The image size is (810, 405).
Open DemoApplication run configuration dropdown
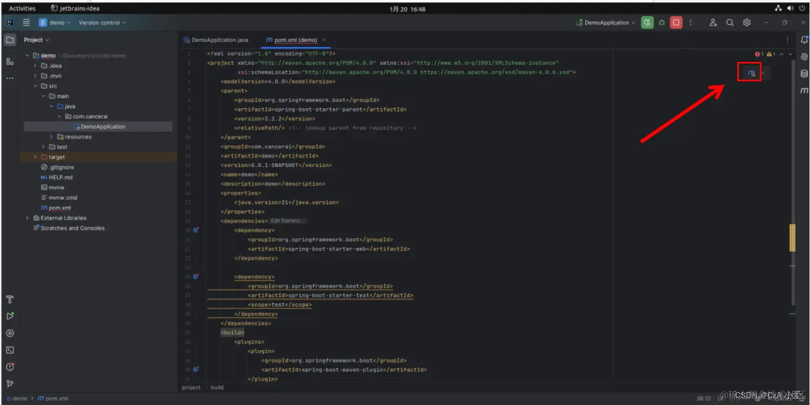[x=606, y=23]
